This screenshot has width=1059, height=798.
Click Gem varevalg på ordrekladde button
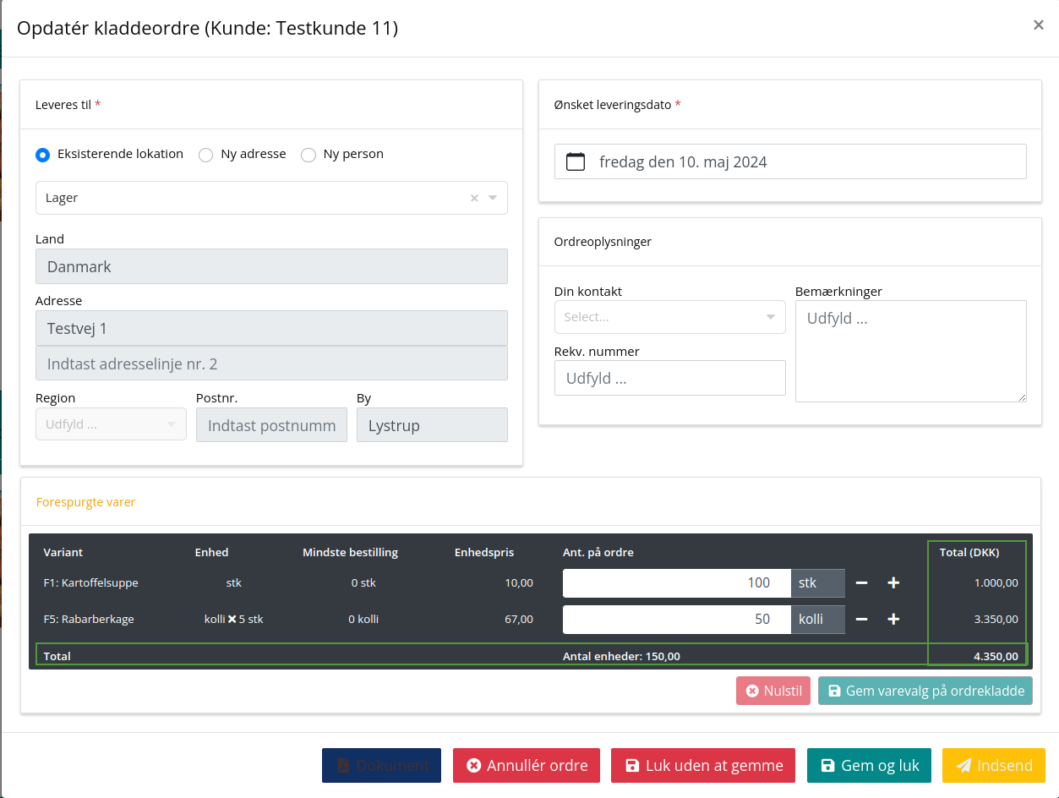click(925, 691)
